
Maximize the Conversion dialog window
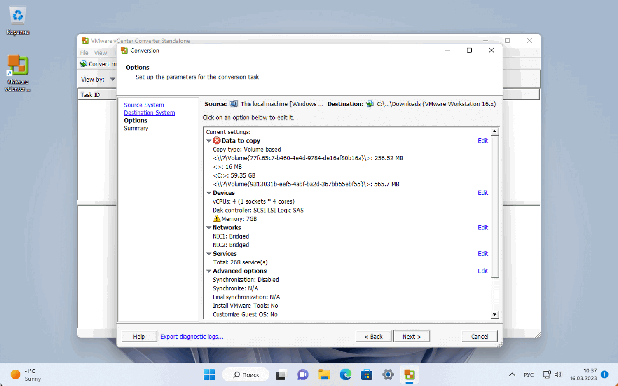click(469, 50)
